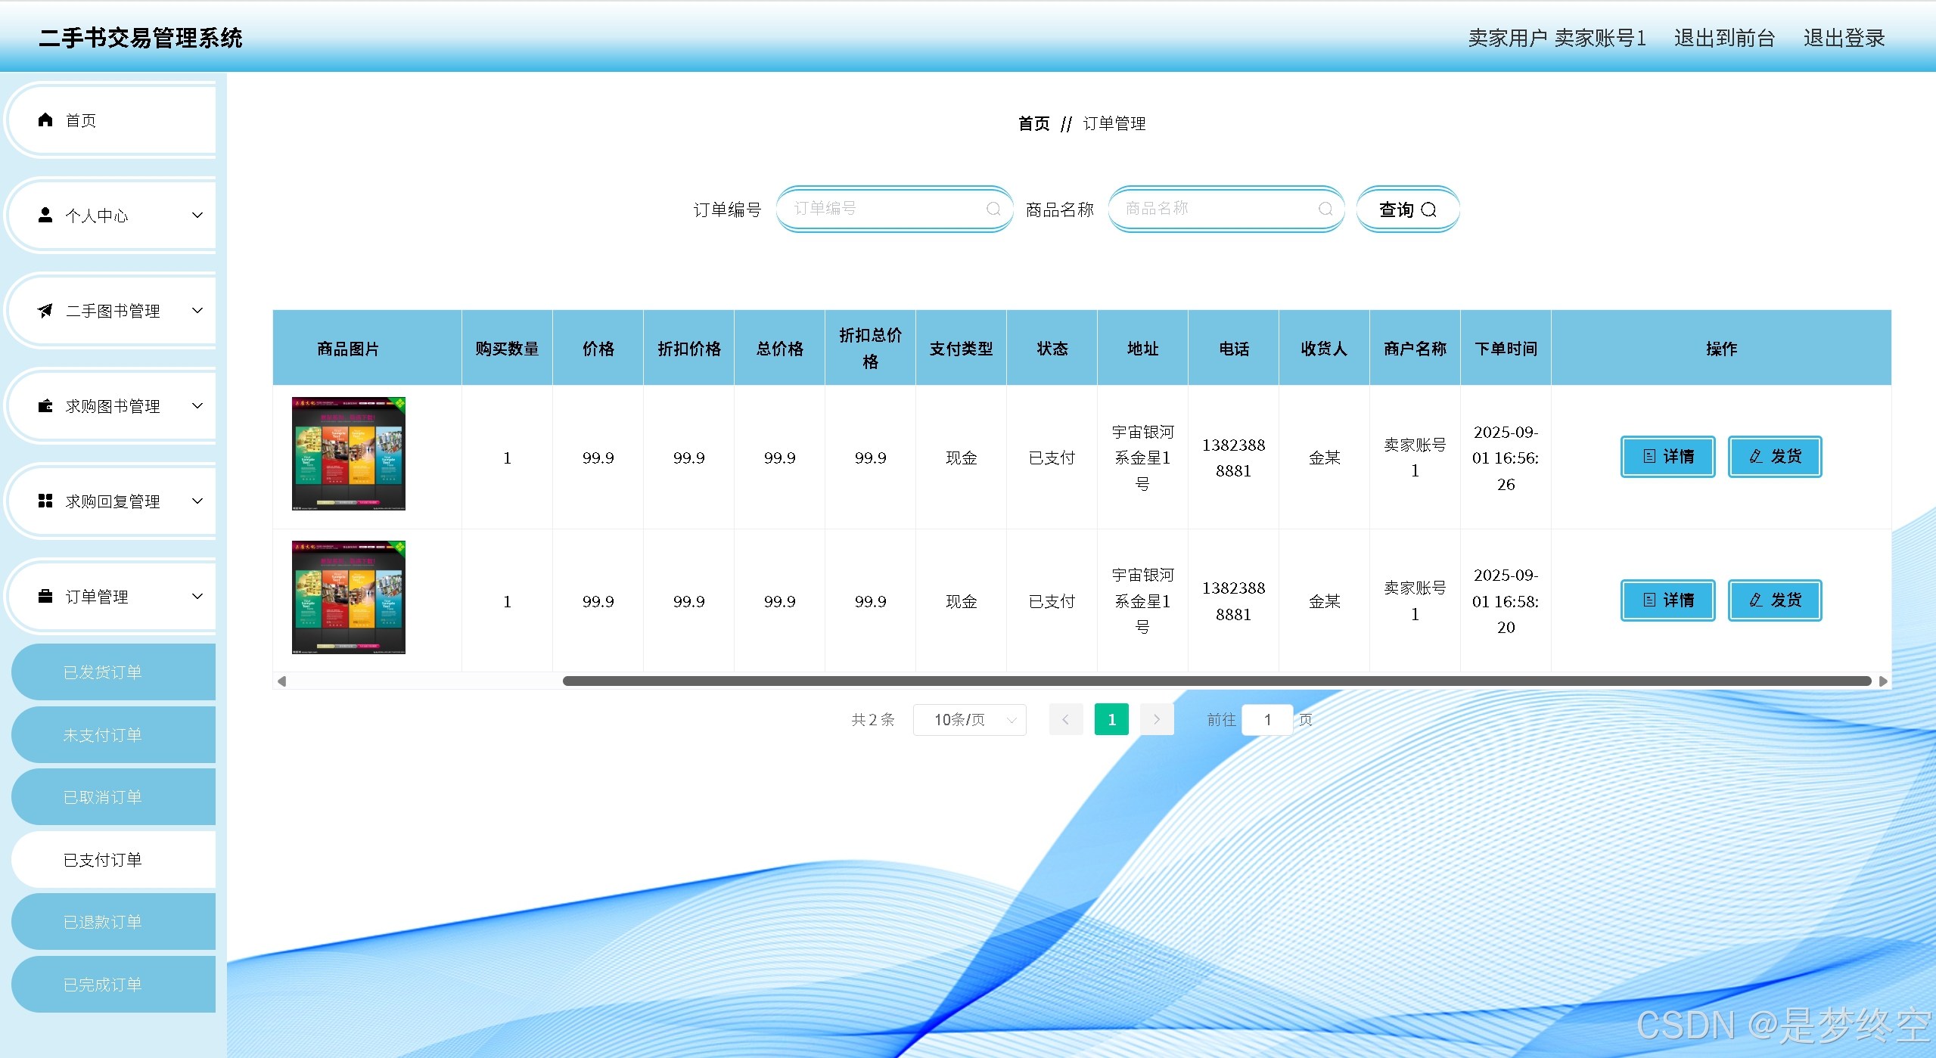Click the table's horizontal scrollbar thumb
1936x1058 pixels.
click(x=1217, y=681)
